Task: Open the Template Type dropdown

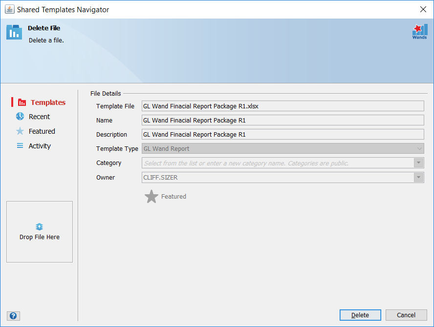Action: tap(282, 149)
